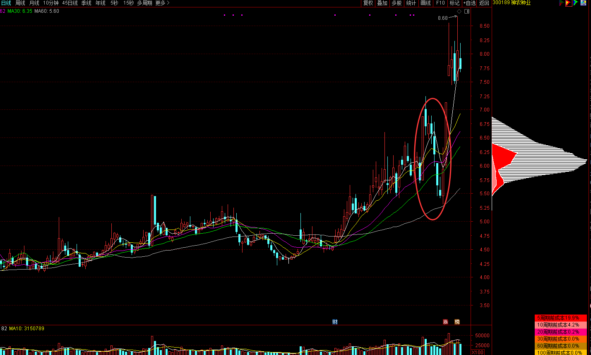Select the 10分钟 period tab
591x355 pixels.
point(50,3)
